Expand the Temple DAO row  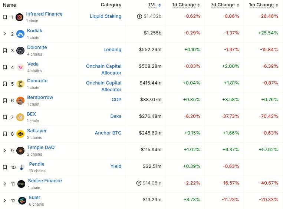5,150
